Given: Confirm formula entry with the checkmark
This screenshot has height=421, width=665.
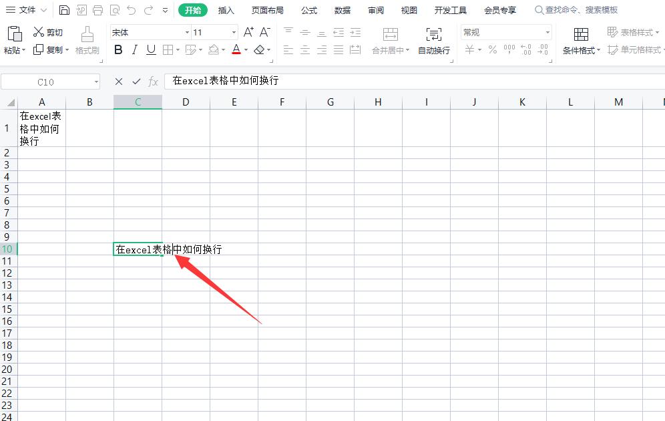Looking at the screenshot, I should (136, 82).
